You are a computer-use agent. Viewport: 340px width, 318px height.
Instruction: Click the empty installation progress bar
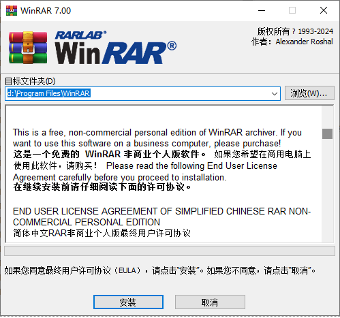point(170,251)
